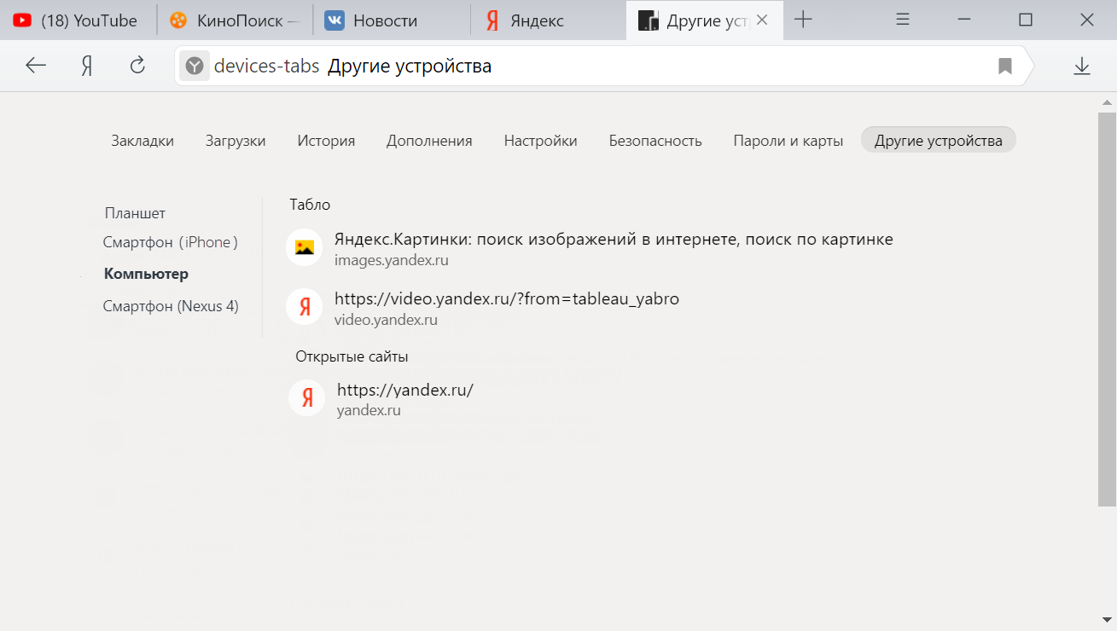Click the VK Новости tab favicon
This screenshot has height=631, width=1117.
tap(335, 20)
